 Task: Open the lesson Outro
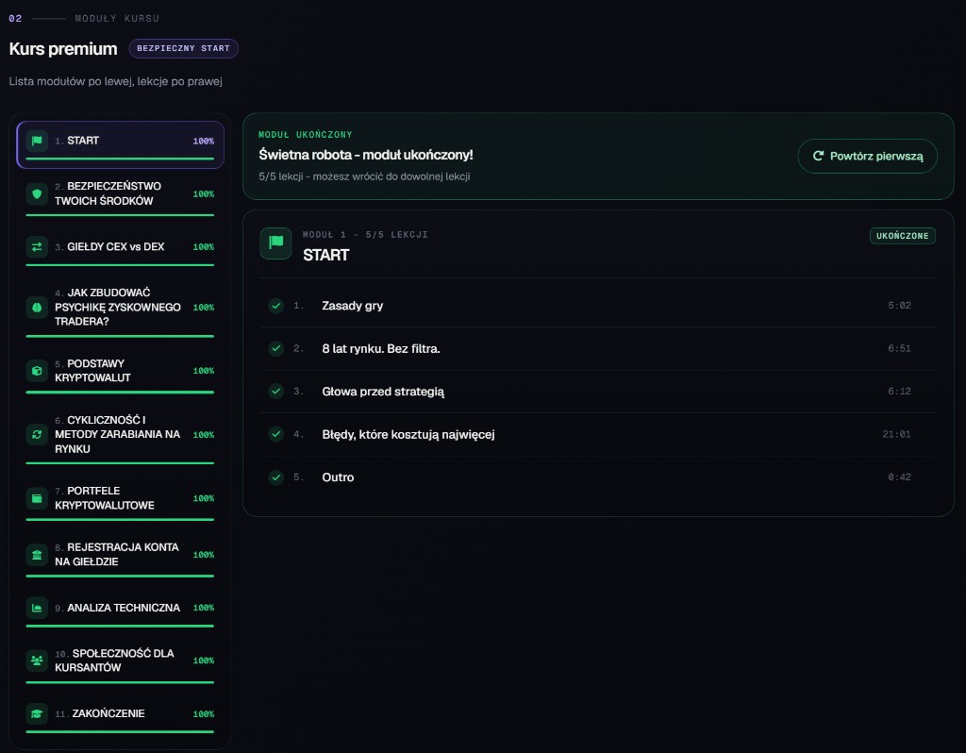(x=597, y=477)
